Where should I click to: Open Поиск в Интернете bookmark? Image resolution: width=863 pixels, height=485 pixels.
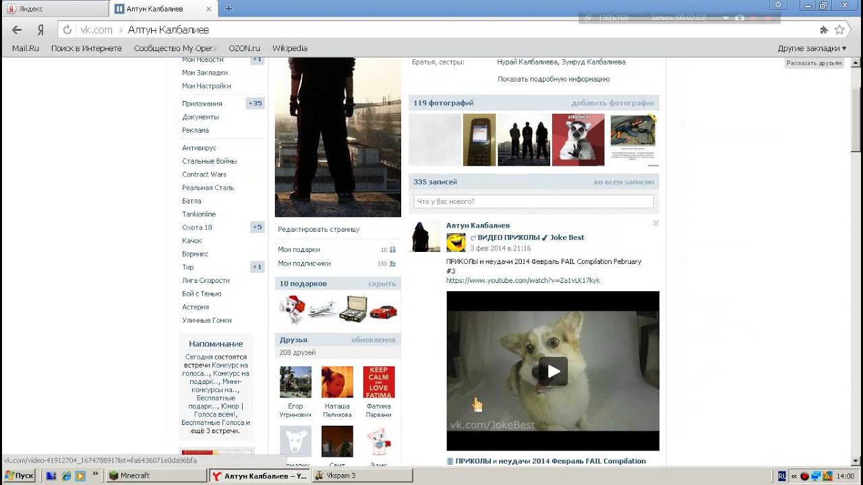(x=86, y=48)
